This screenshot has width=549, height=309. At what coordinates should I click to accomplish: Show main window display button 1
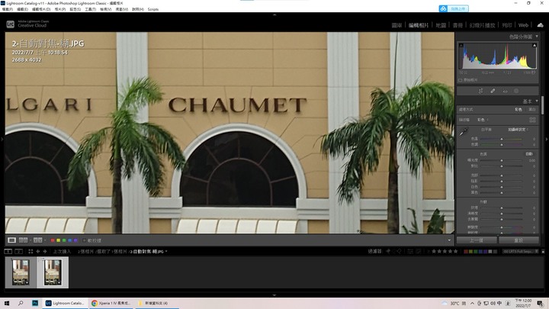(8, 252)
